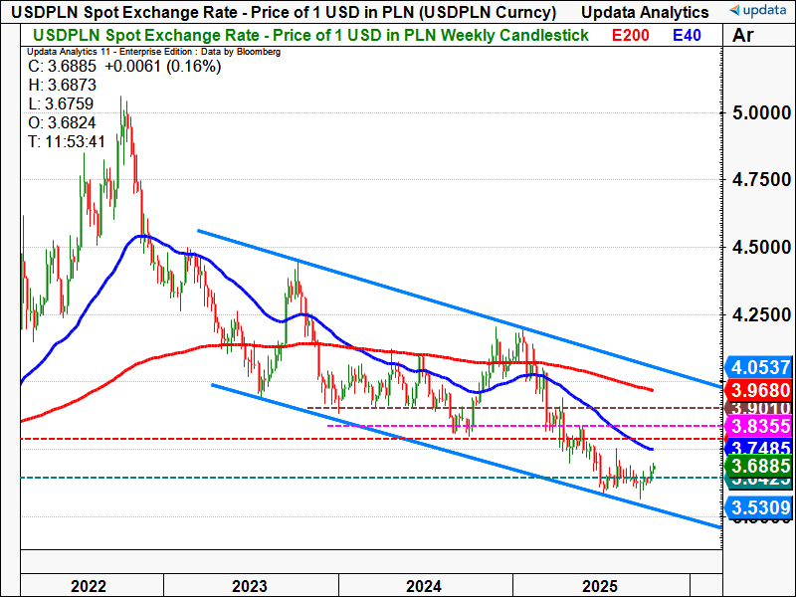Click the brown 3.9010 price tag

759,407
